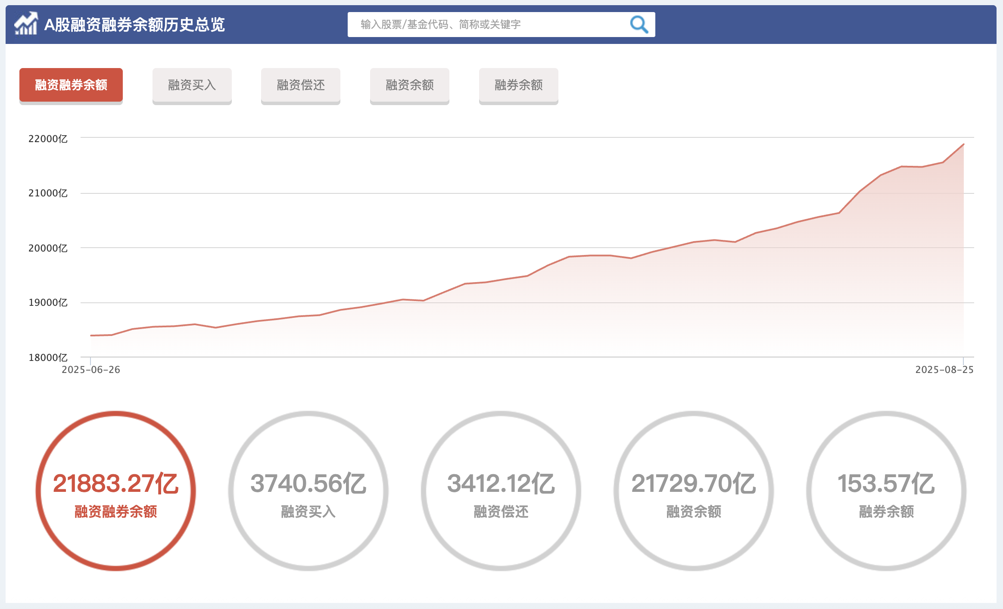Click the 21729.70亿 融资余额 circle
The height and width of the screenshot is (609, 1003).
[x=693, y=491]
